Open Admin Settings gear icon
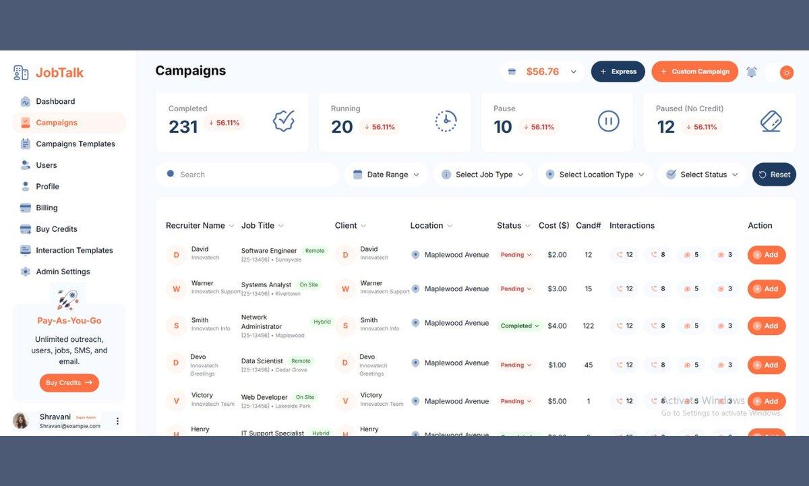 click(26, 272)
